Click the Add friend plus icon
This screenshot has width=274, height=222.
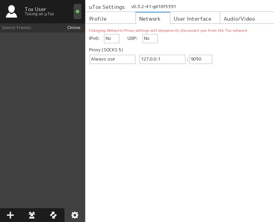tap(11, 215)
